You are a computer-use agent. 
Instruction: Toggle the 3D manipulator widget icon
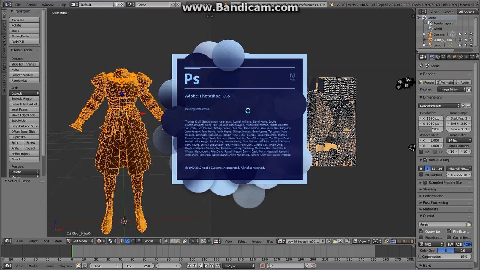point(122,241)
